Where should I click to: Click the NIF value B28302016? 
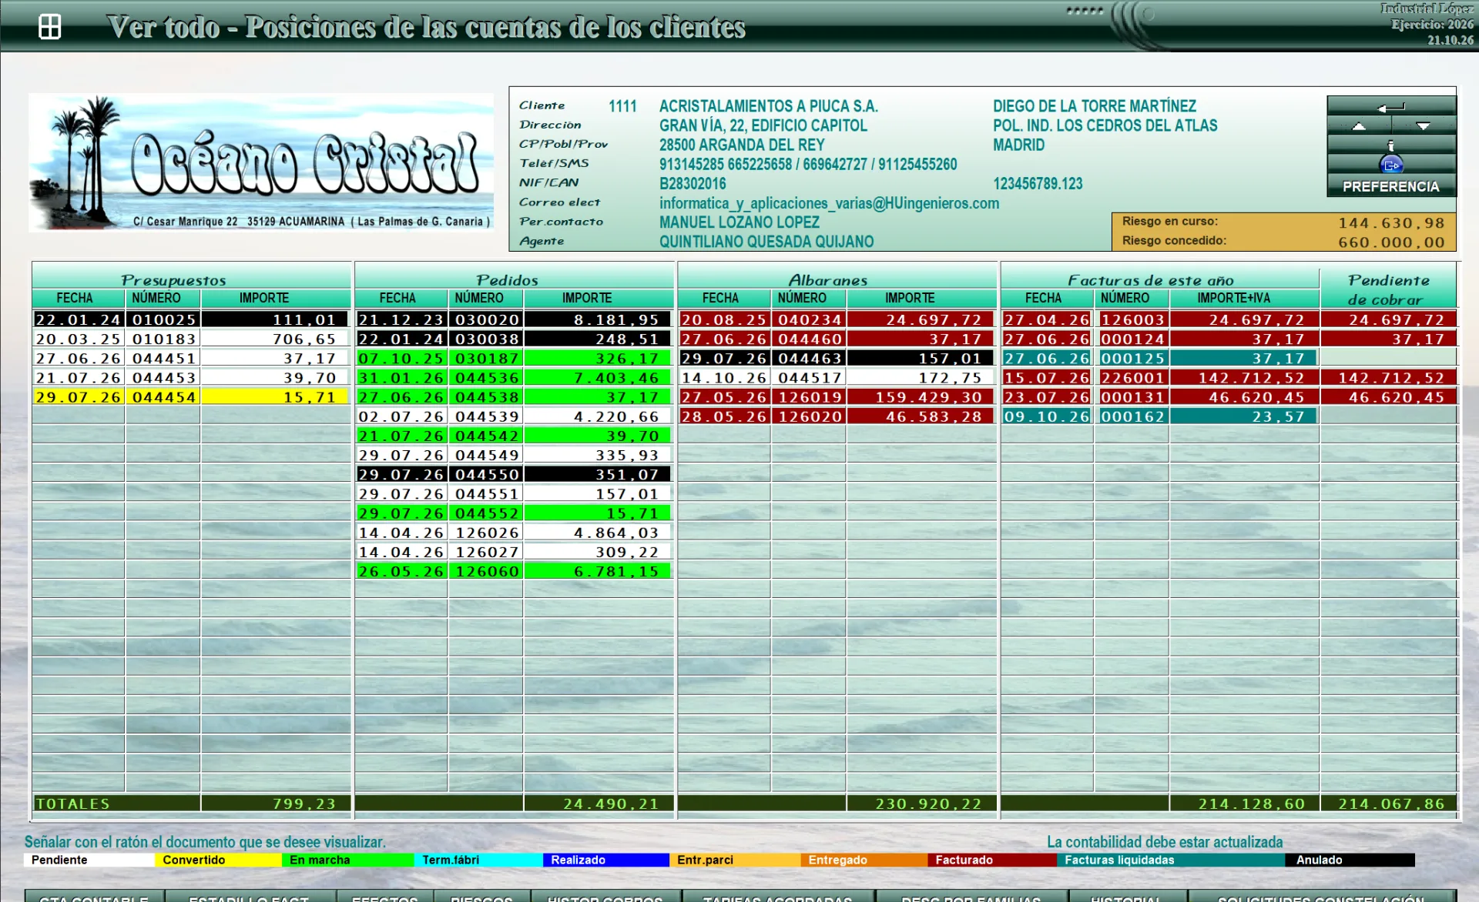tap(693, 184)
